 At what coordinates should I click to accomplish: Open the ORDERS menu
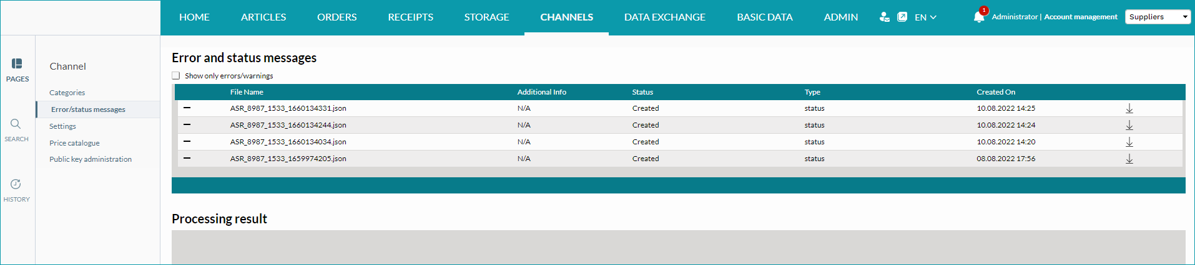[337, 17]
